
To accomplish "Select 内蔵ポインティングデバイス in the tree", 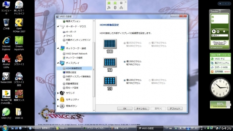I will [x=77, y=41].
